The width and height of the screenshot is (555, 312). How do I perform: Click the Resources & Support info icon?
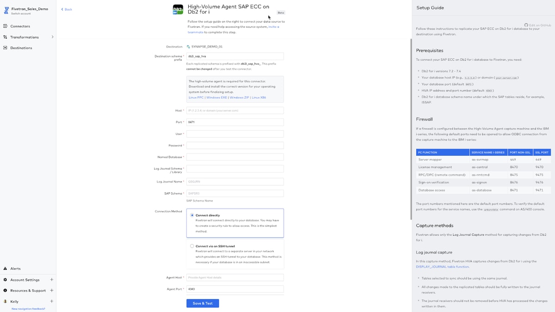coord(5,291)
